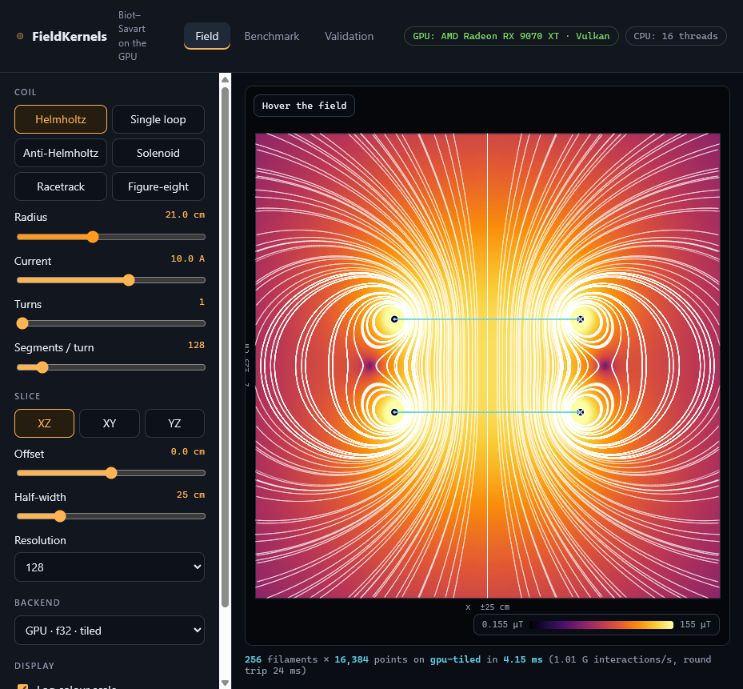
Task: Click the FieldKernels logo dot icon
Action: coord(20,36)
